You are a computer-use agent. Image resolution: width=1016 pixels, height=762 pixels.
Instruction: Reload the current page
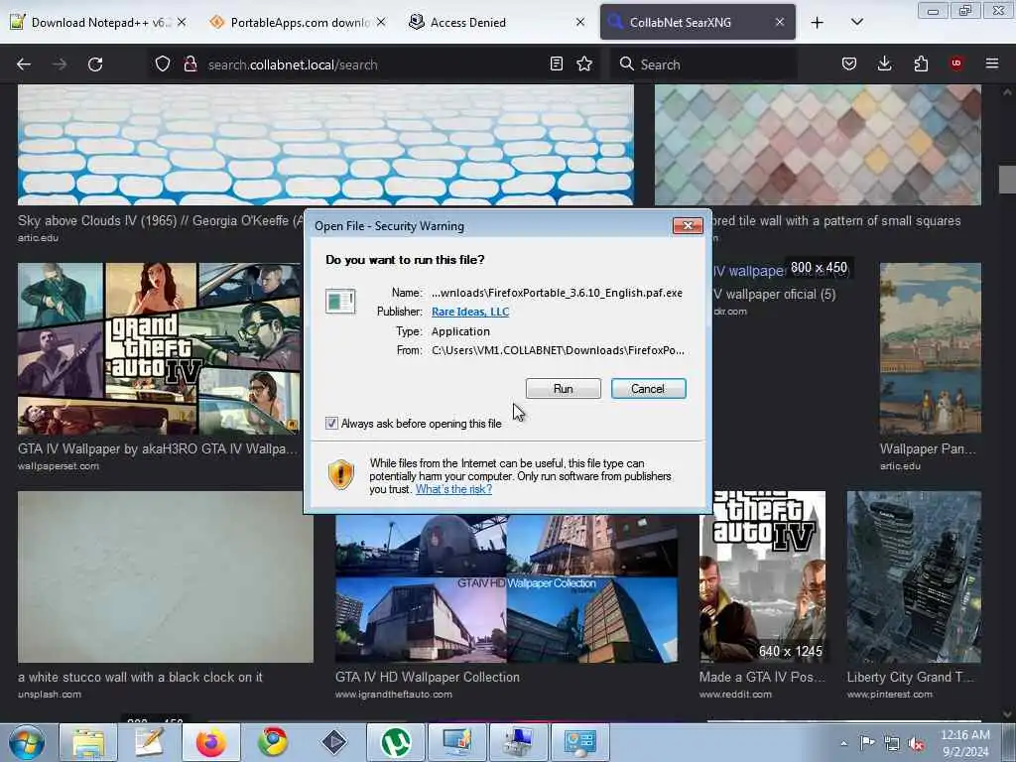click(95, 64)
